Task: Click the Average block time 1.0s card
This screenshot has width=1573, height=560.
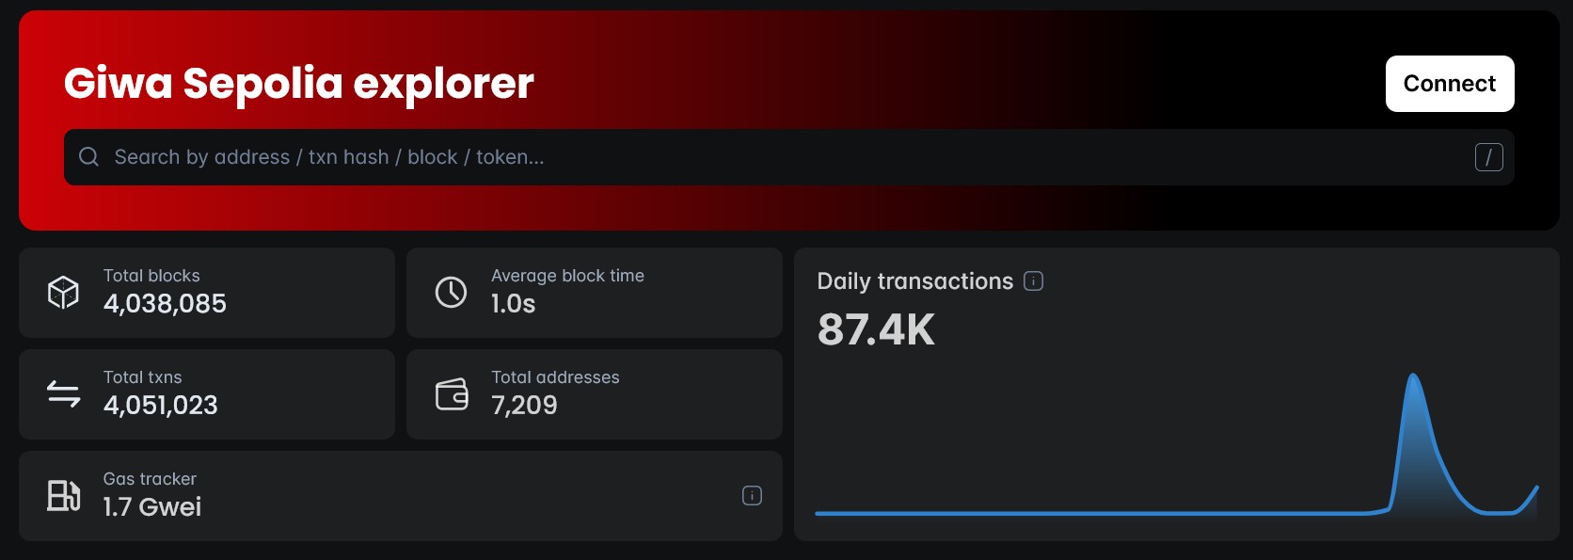Action: pyautogui.click(x=595, y=293)
